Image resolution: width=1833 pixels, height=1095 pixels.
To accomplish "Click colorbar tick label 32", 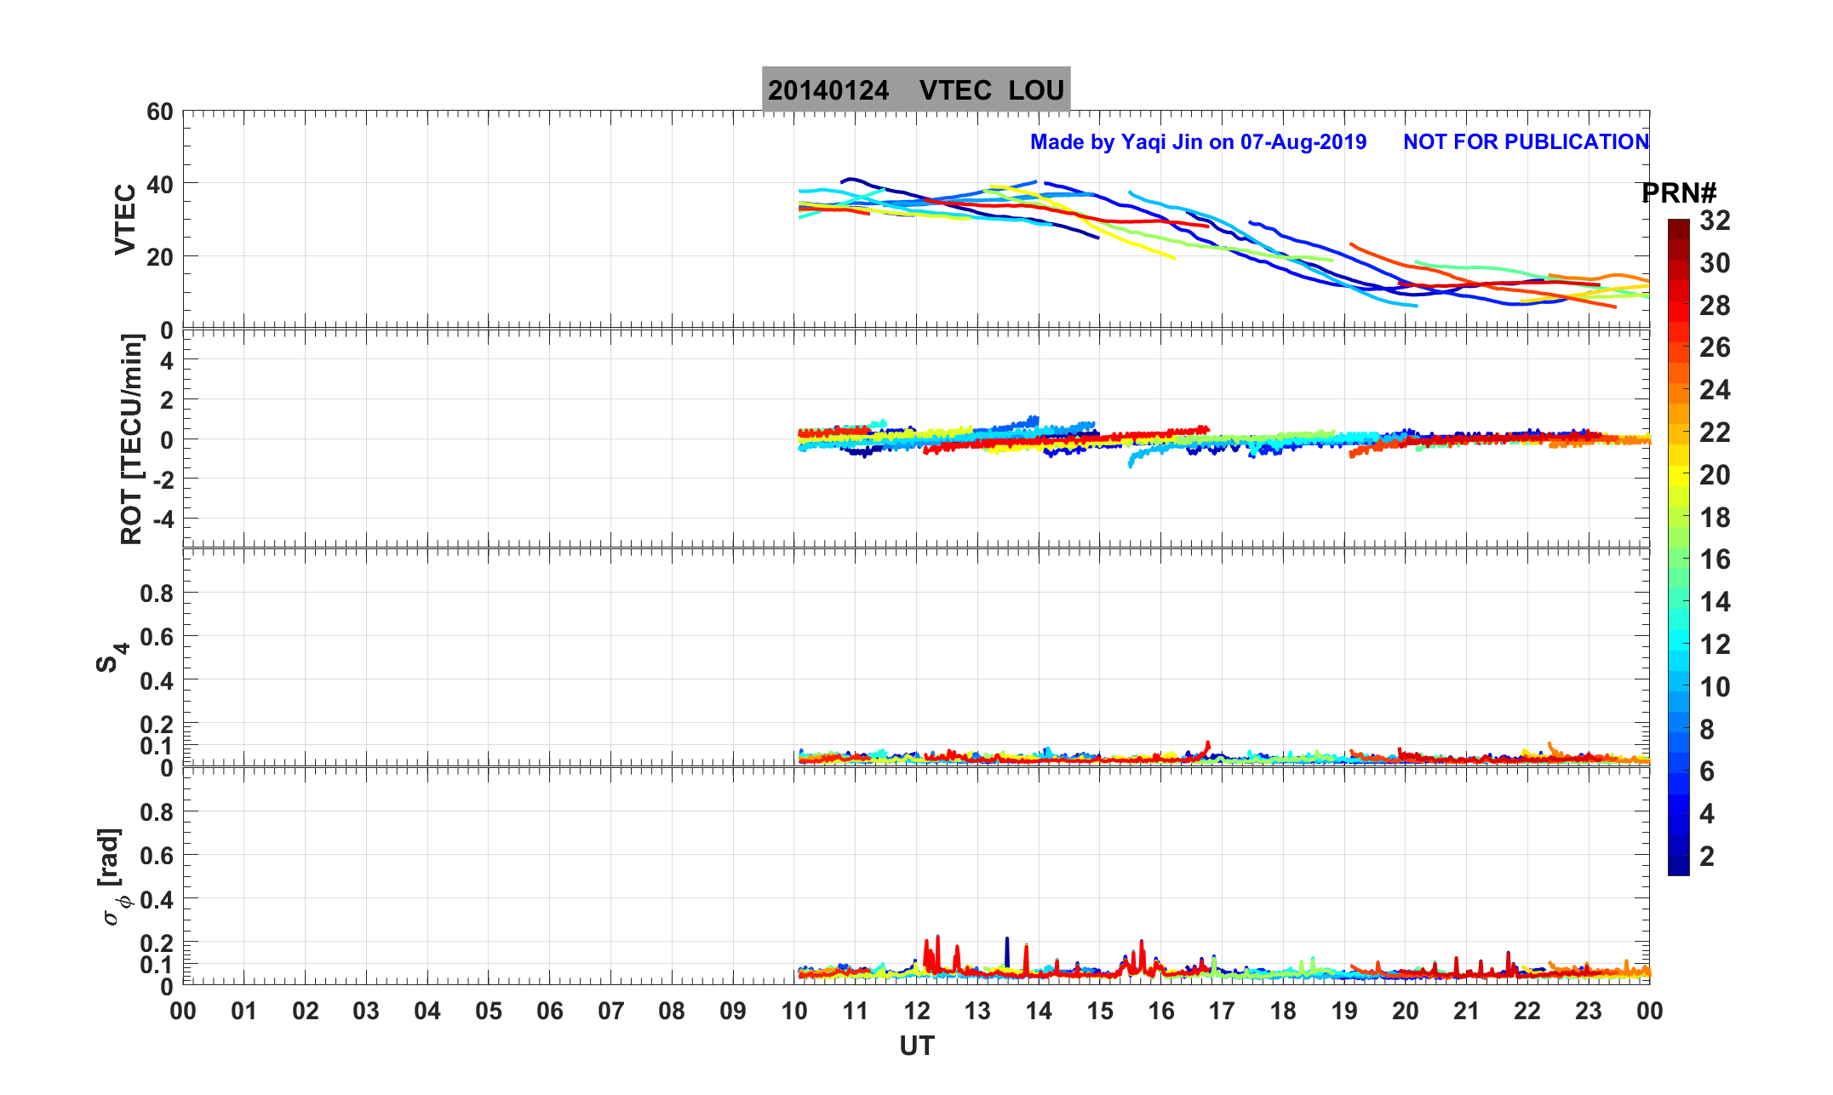I will [1715, 221].
